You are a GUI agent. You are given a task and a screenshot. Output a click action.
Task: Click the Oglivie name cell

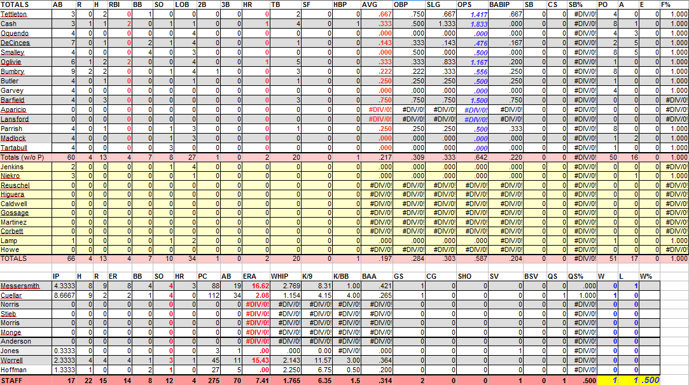[x=26, y=62]
